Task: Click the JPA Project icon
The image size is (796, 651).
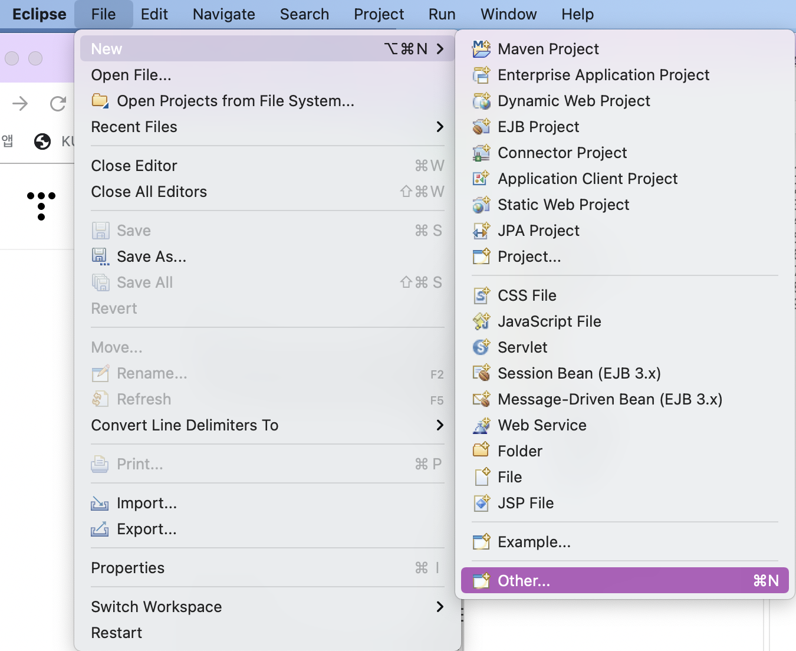Action: pos(481,231)
